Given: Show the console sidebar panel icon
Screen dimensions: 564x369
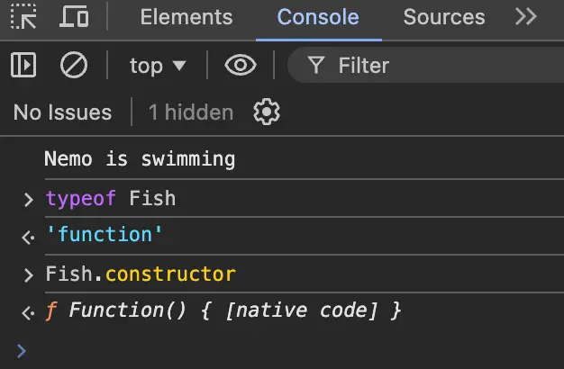Looking at the screenshot, I should pyautogui.click(x=23, y=65).
